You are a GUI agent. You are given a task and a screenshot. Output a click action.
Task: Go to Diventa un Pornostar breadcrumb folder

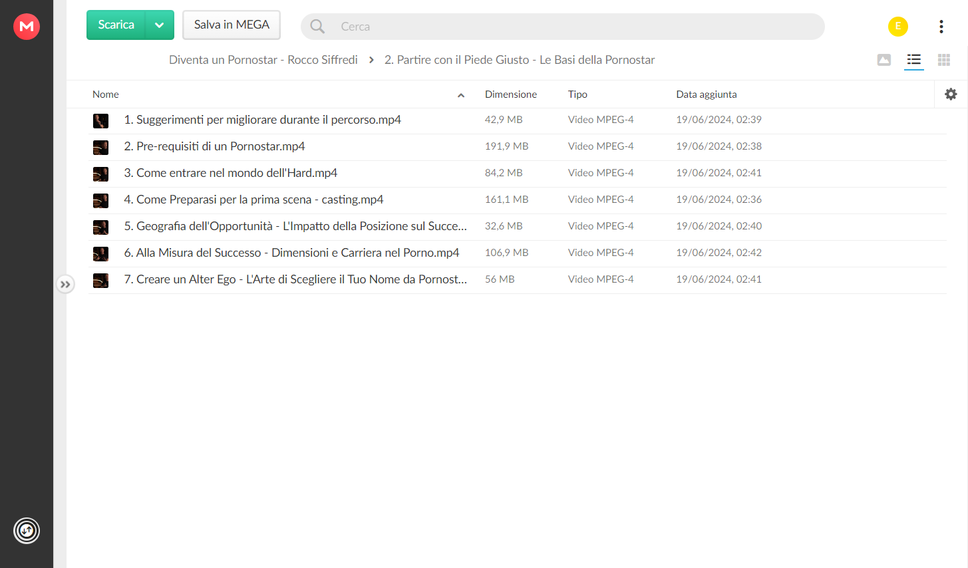point(263,60)
